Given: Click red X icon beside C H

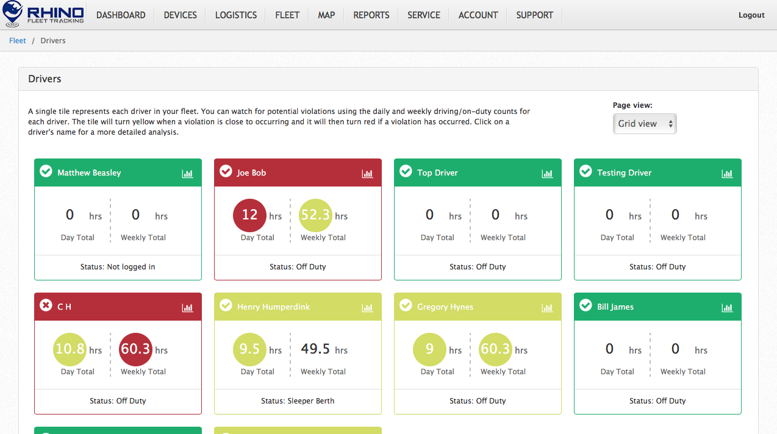Looking at the screenshot, I should (x=46, y=305).
